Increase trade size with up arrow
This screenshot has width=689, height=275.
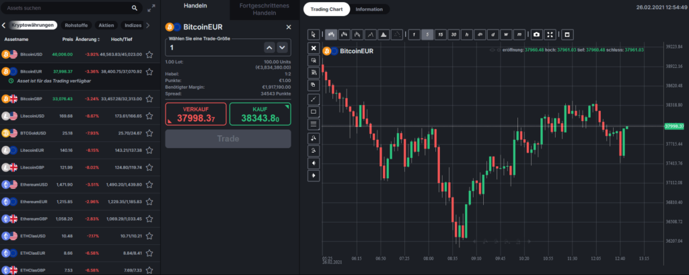270,48
